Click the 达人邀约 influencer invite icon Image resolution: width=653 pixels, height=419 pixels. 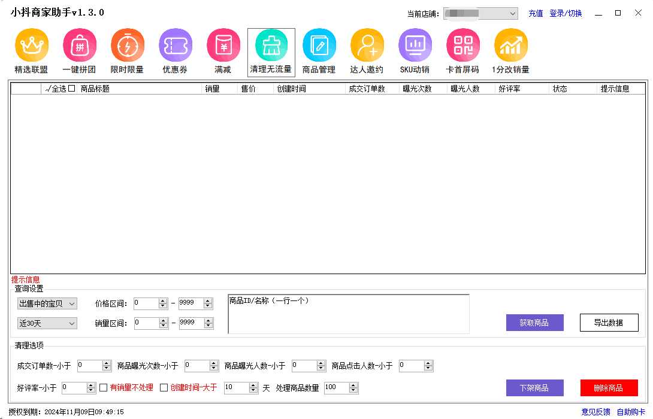pos(367,45)
